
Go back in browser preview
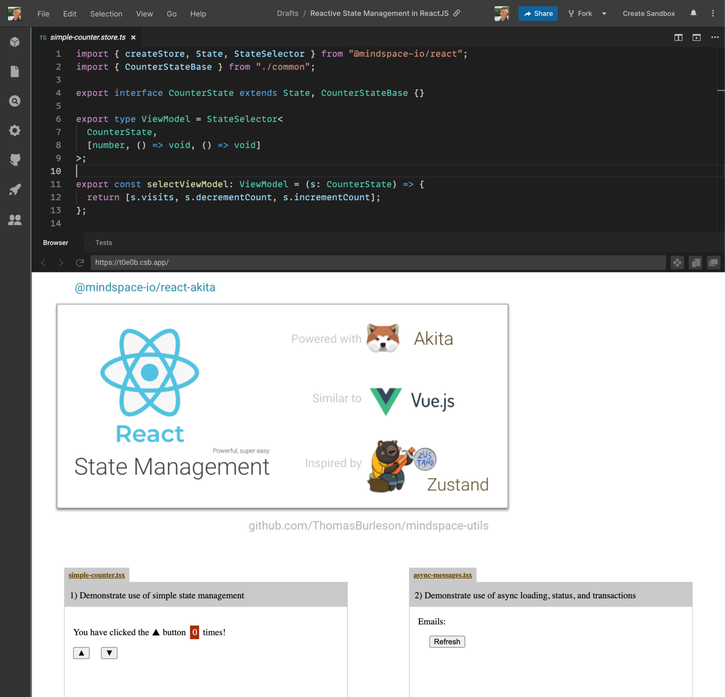pos(43,263)
